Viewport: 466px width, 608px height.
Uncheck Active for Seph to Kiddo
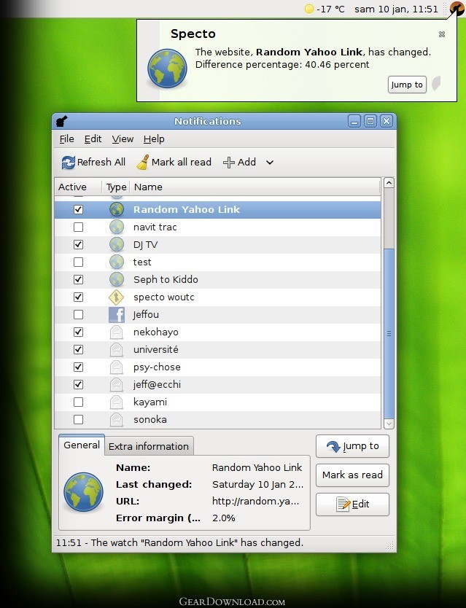78,279
